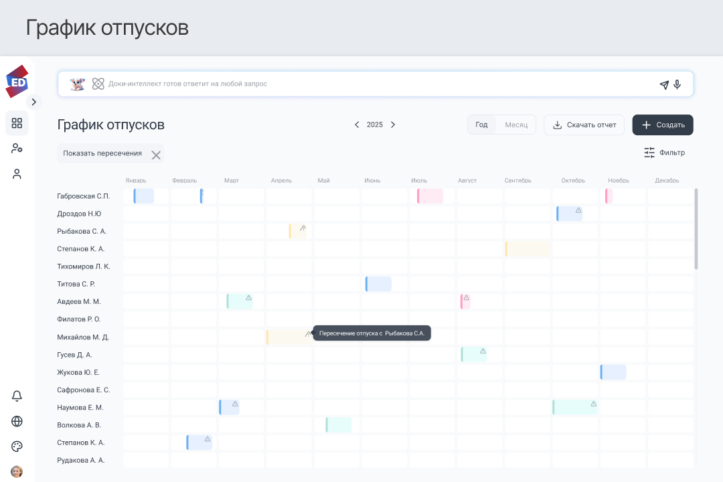
Task: Go to previous year with left chevron
Action: coord(357,125)
